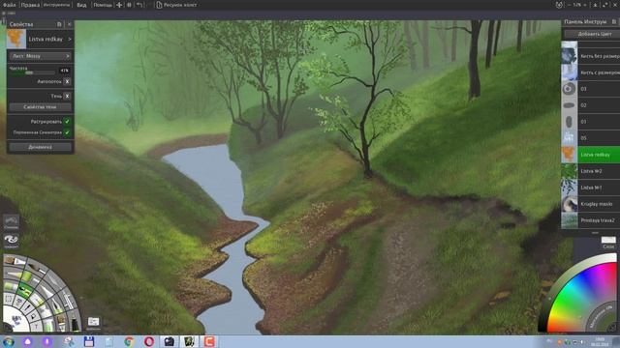Open the Инструменты menu
The height and width of the screenshot is (348, 620).
tap(56, 5)
